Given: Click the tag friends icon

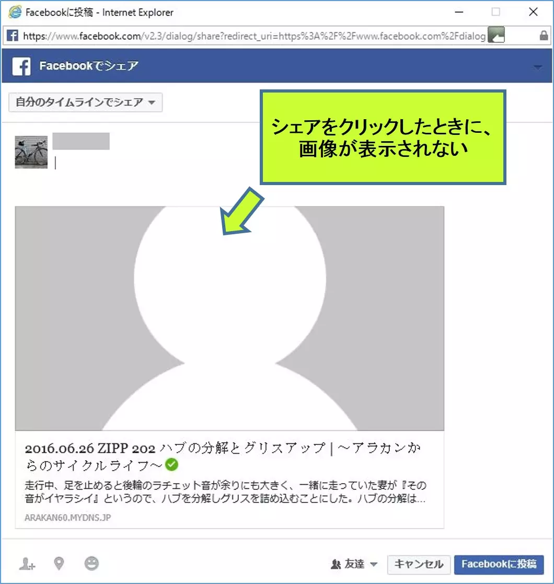Looking at the screenshot, I should [x=27, y=564].
